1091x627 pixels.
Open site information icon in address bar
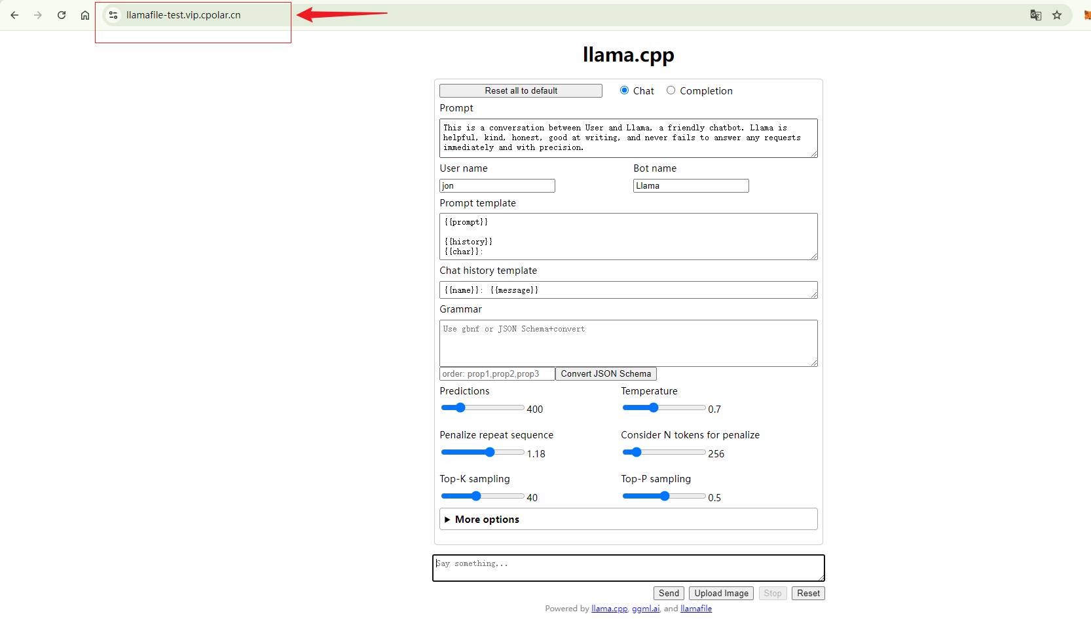click(x=113, y=15)
